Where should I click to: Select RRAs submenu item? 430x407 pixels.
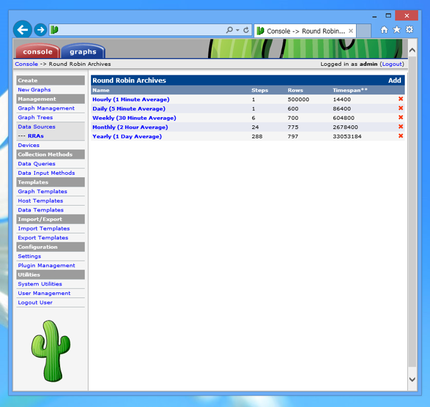point(35,136)
